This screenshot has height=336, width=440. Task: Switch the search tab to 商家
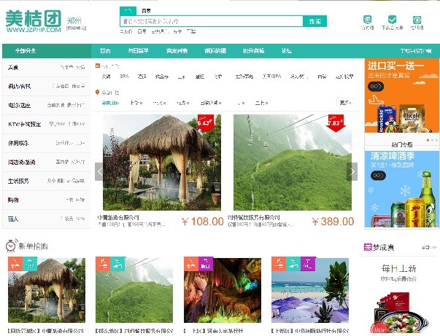click(x=146, y=11)
